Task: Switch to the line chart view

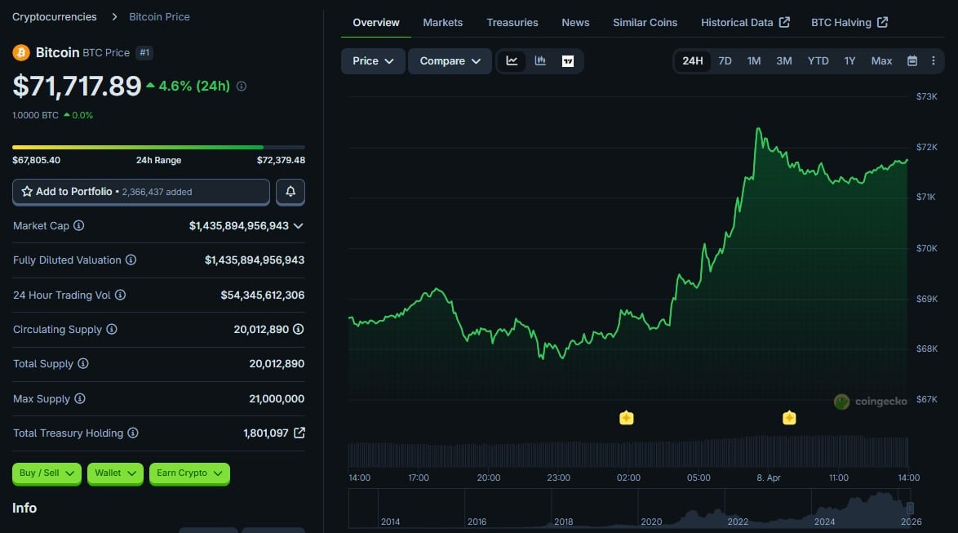Action: coord(512,61)
